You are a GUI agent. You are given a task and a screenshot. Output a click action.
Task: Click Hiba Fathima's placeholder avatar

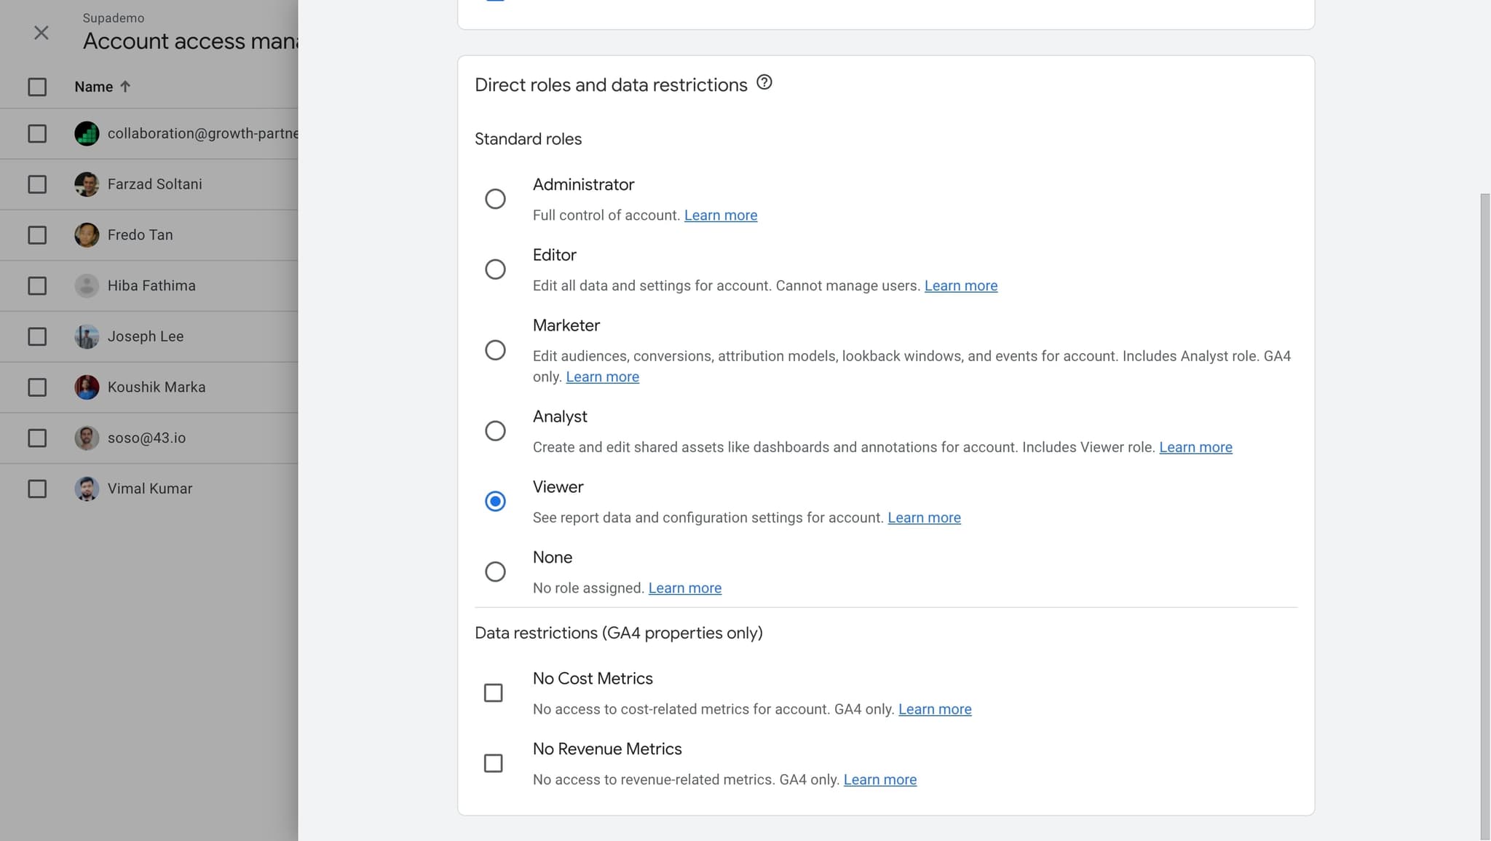pyautogui.click(x=87, y=285)
